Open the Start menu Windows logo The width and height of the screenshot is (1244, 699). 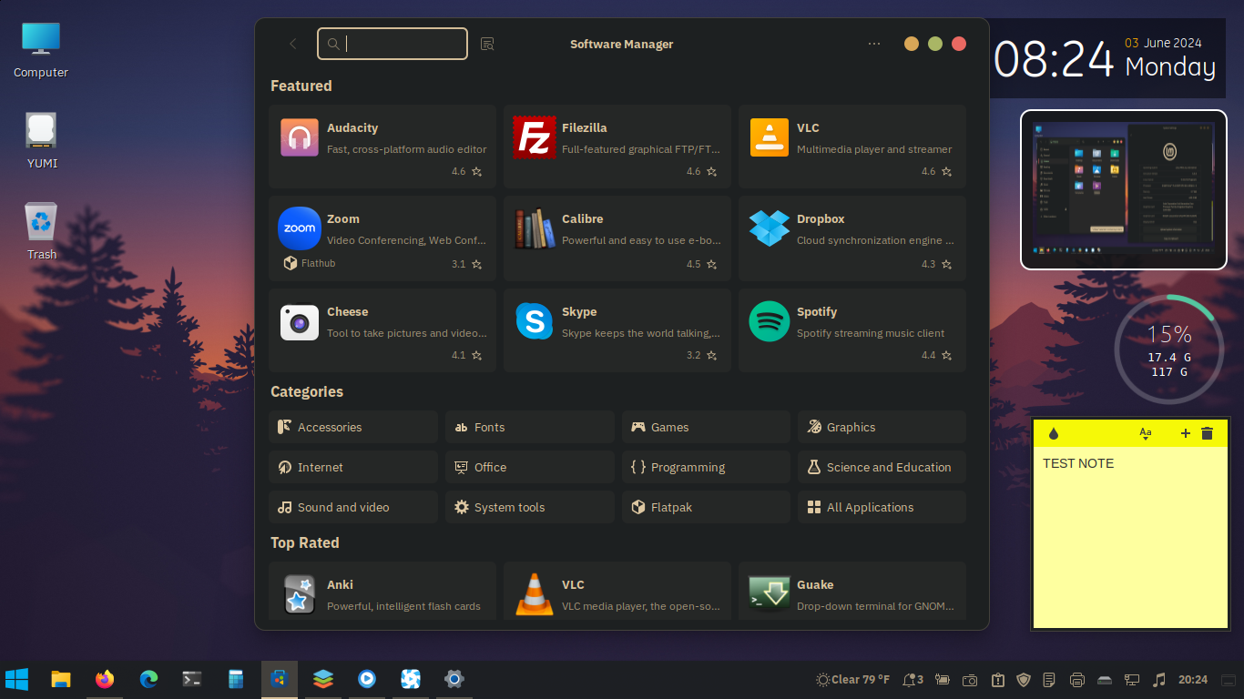16,679
